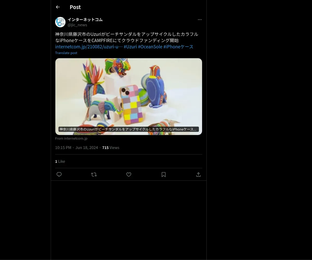View who liked via 1 Like
This screenshot has height=260, width=312.
(60, 161)
